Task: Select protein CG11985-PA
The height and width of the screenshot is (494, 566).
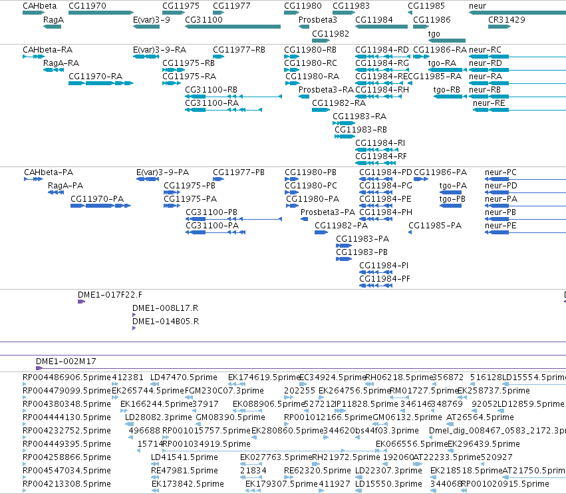Action: pos(435,226)
